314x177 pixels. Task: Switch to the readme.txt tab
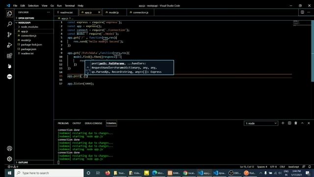click(66, 12)
